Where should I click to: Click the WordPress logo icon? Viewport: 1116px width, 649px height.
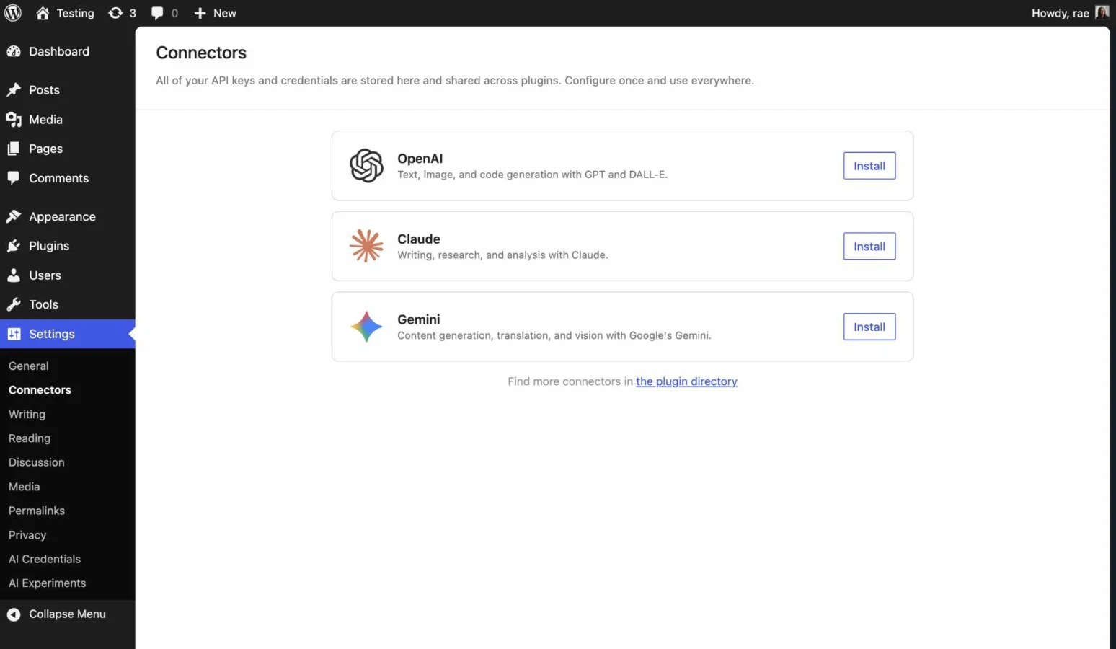(x=13, y=13)
